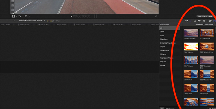Select the Objects category

click(x=170, y=54)
